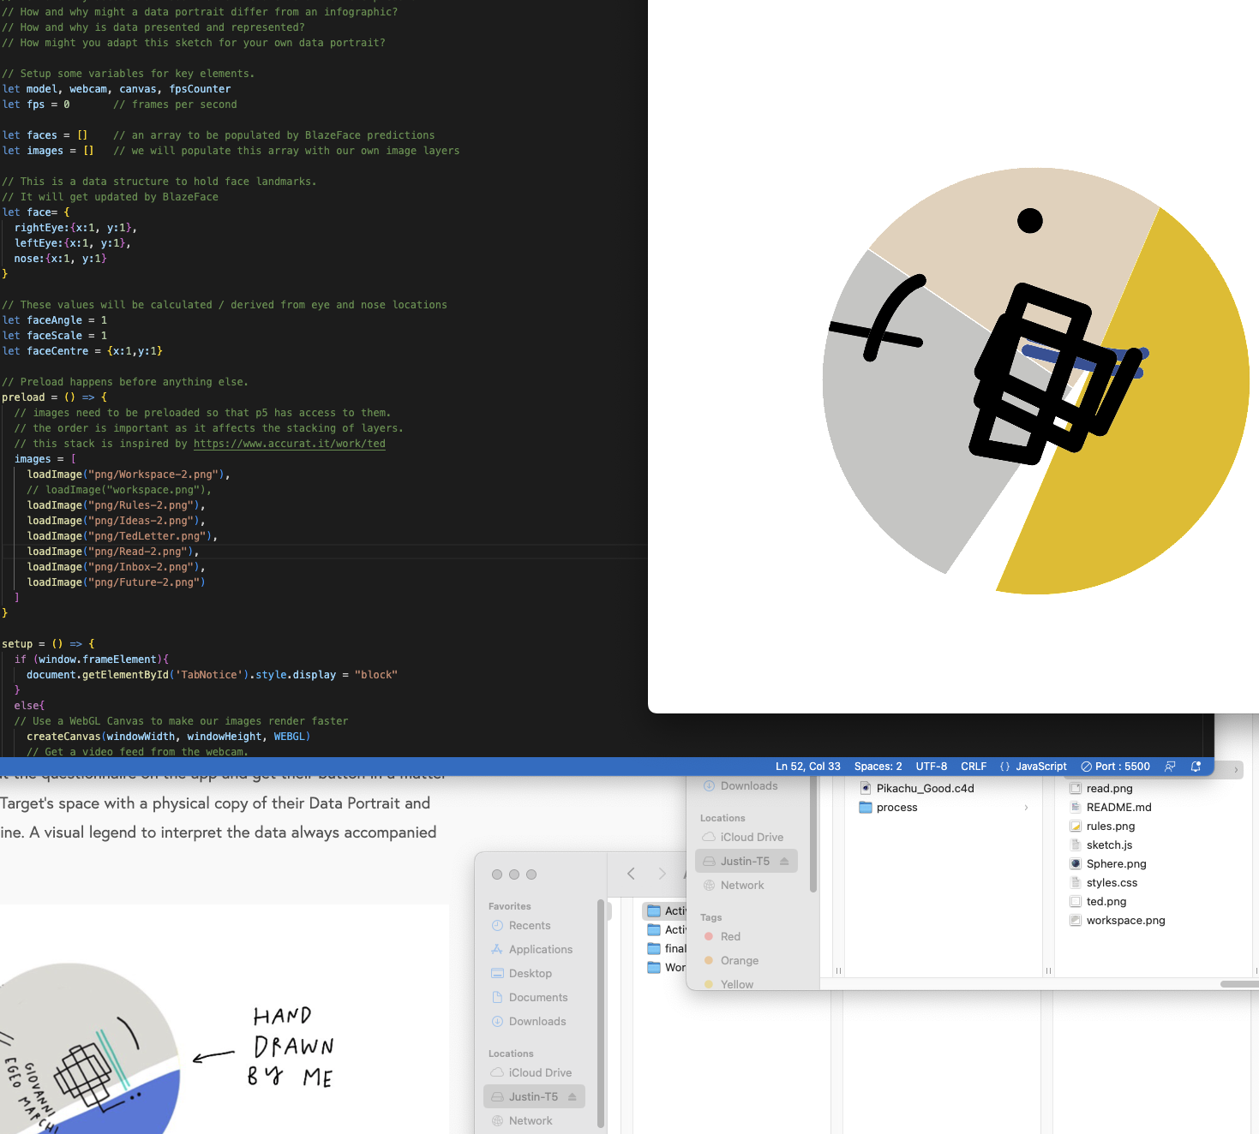Stop Live Server on Port 5500
1259x1134 pixels.
[x=1116, y=767]
